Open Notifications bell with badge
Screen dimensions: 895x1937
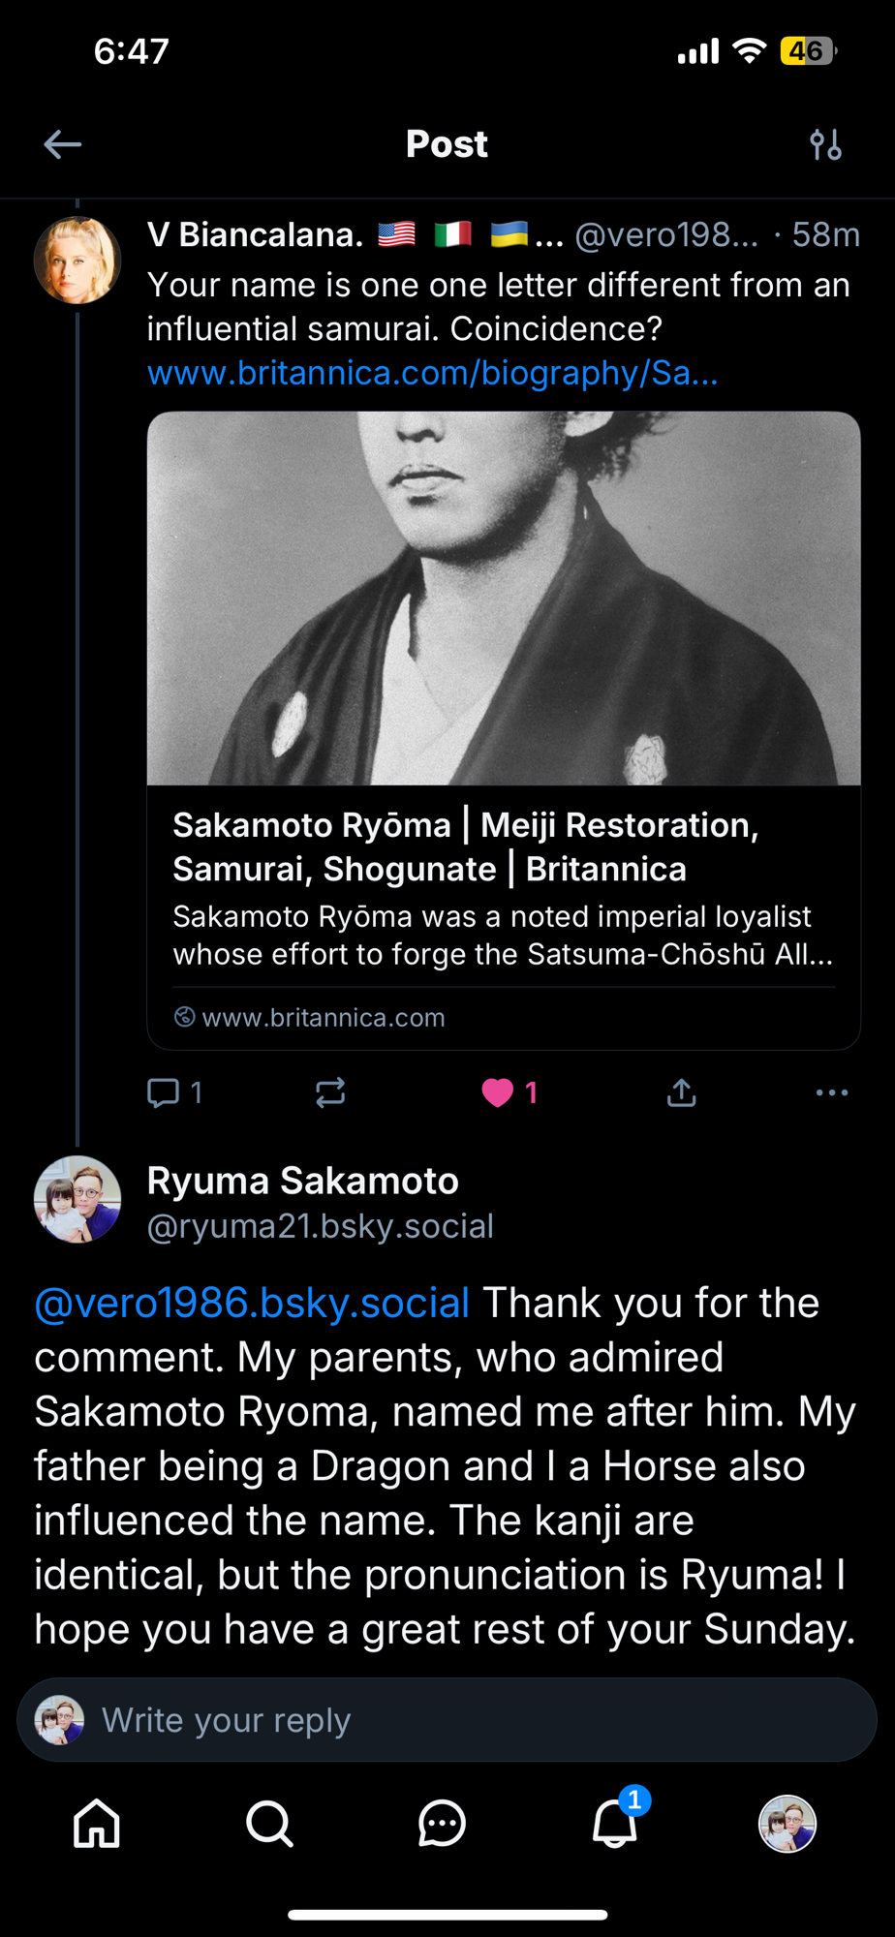coord(615,1824)
